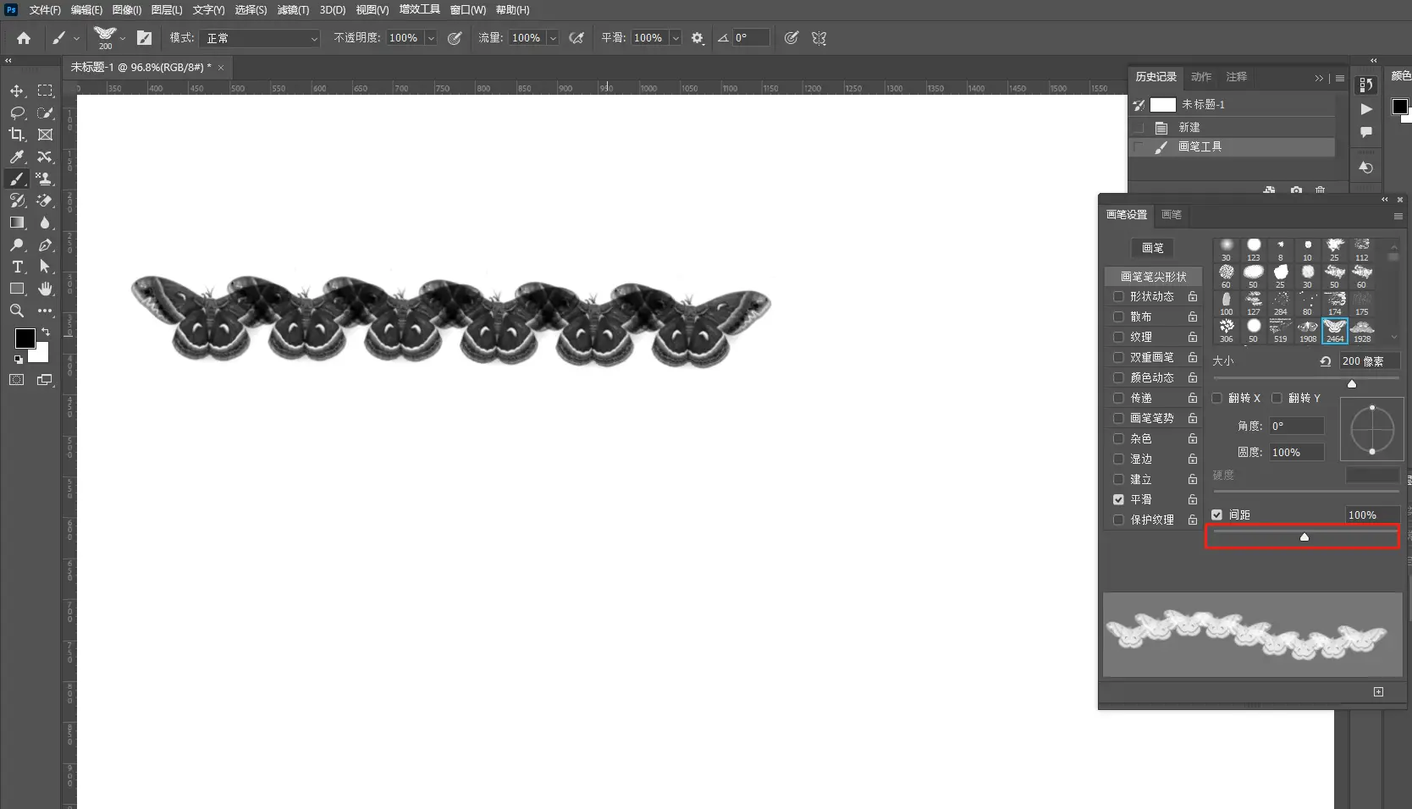Toggle the 间距 spacing checkbox
1412x809 pixels.
click(1216, 515)
